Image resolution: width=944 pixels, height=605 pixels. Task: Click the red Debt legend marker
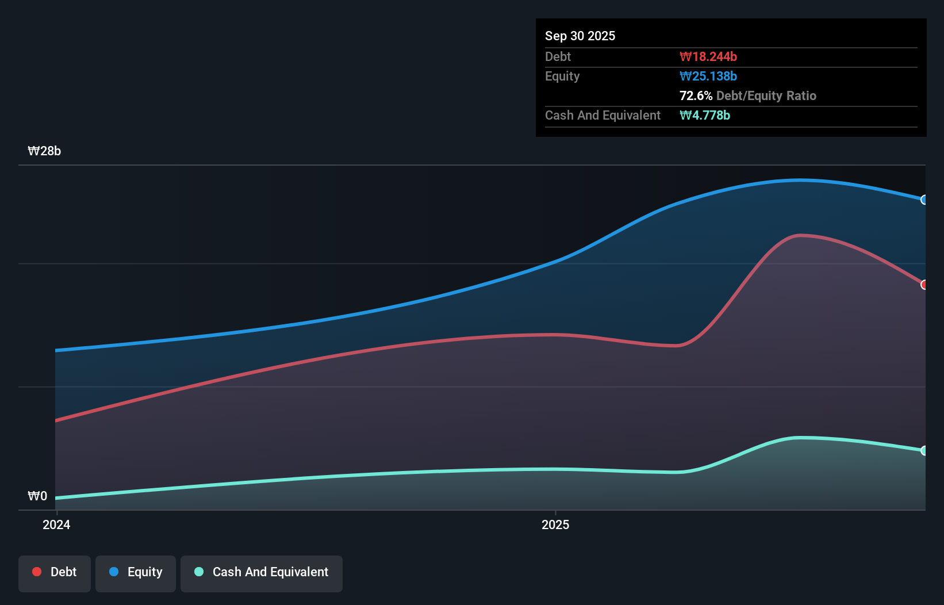coord(37,572)
